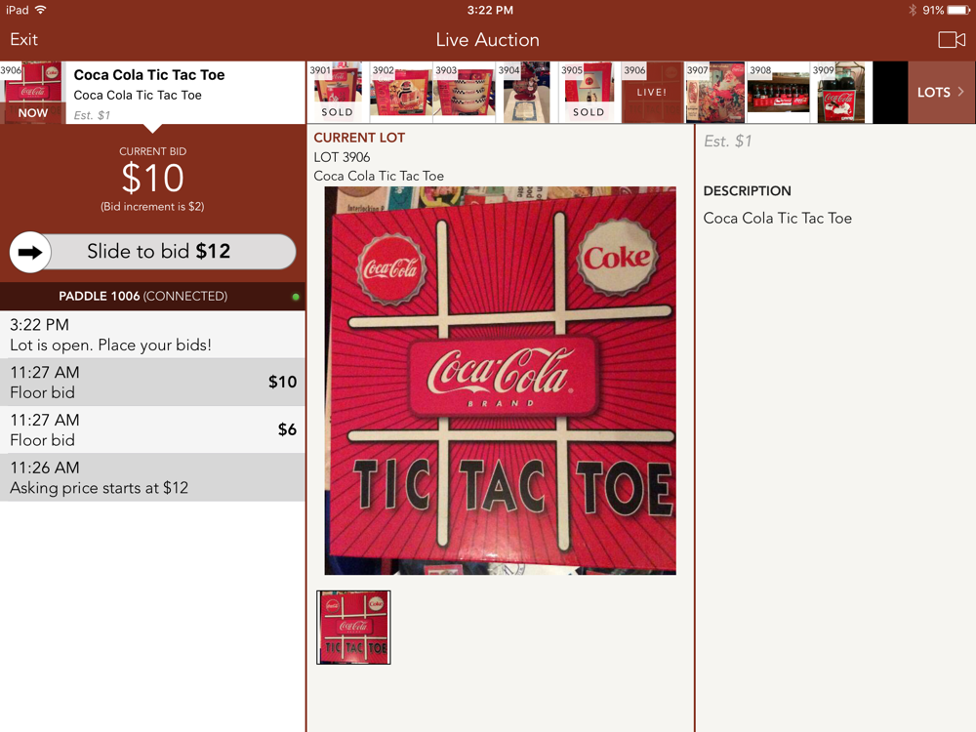The height and width of the screenshot is (732, 976).
Task: Open lot 3908 bottles thumbnail
Action: [777, 92]
